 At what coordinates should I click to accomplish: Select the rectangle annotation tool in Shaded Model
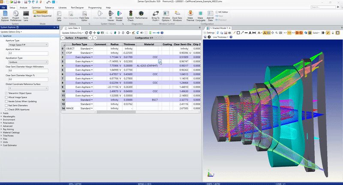pos(238,33)
